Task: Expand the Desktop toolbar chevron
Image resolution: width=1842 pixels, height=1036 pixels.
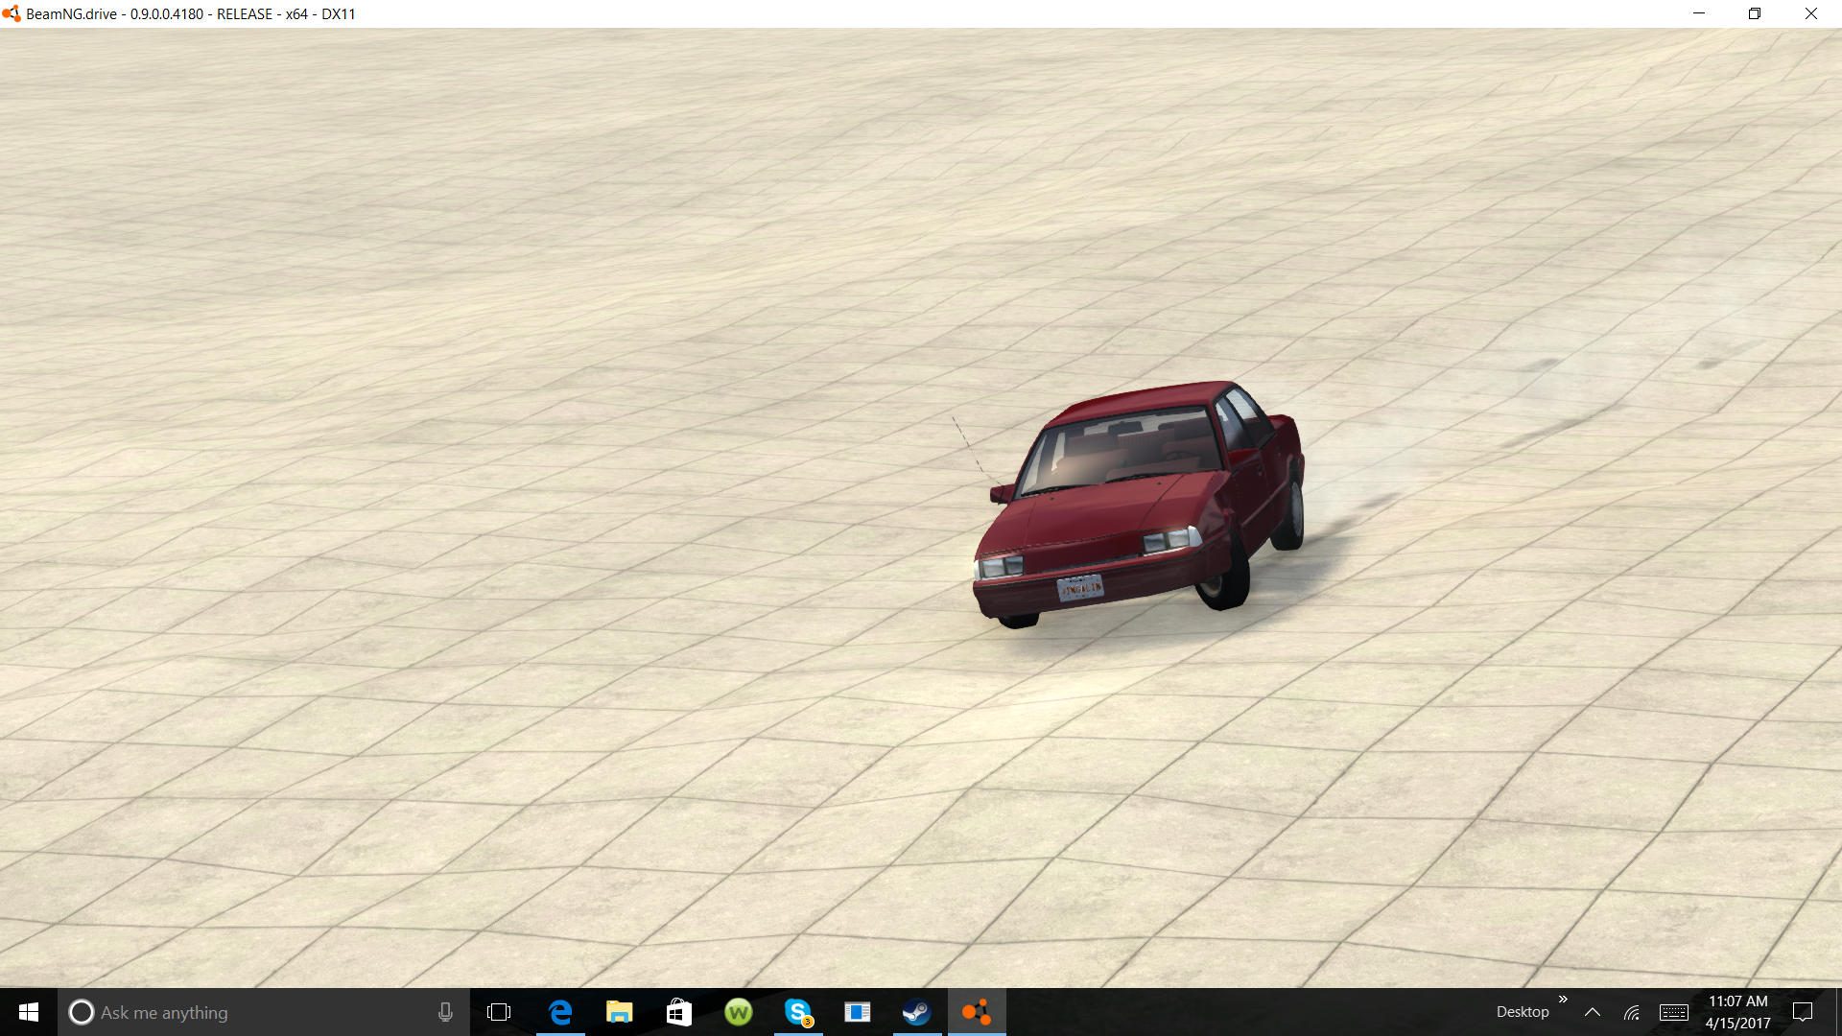Action: 1563,1000
